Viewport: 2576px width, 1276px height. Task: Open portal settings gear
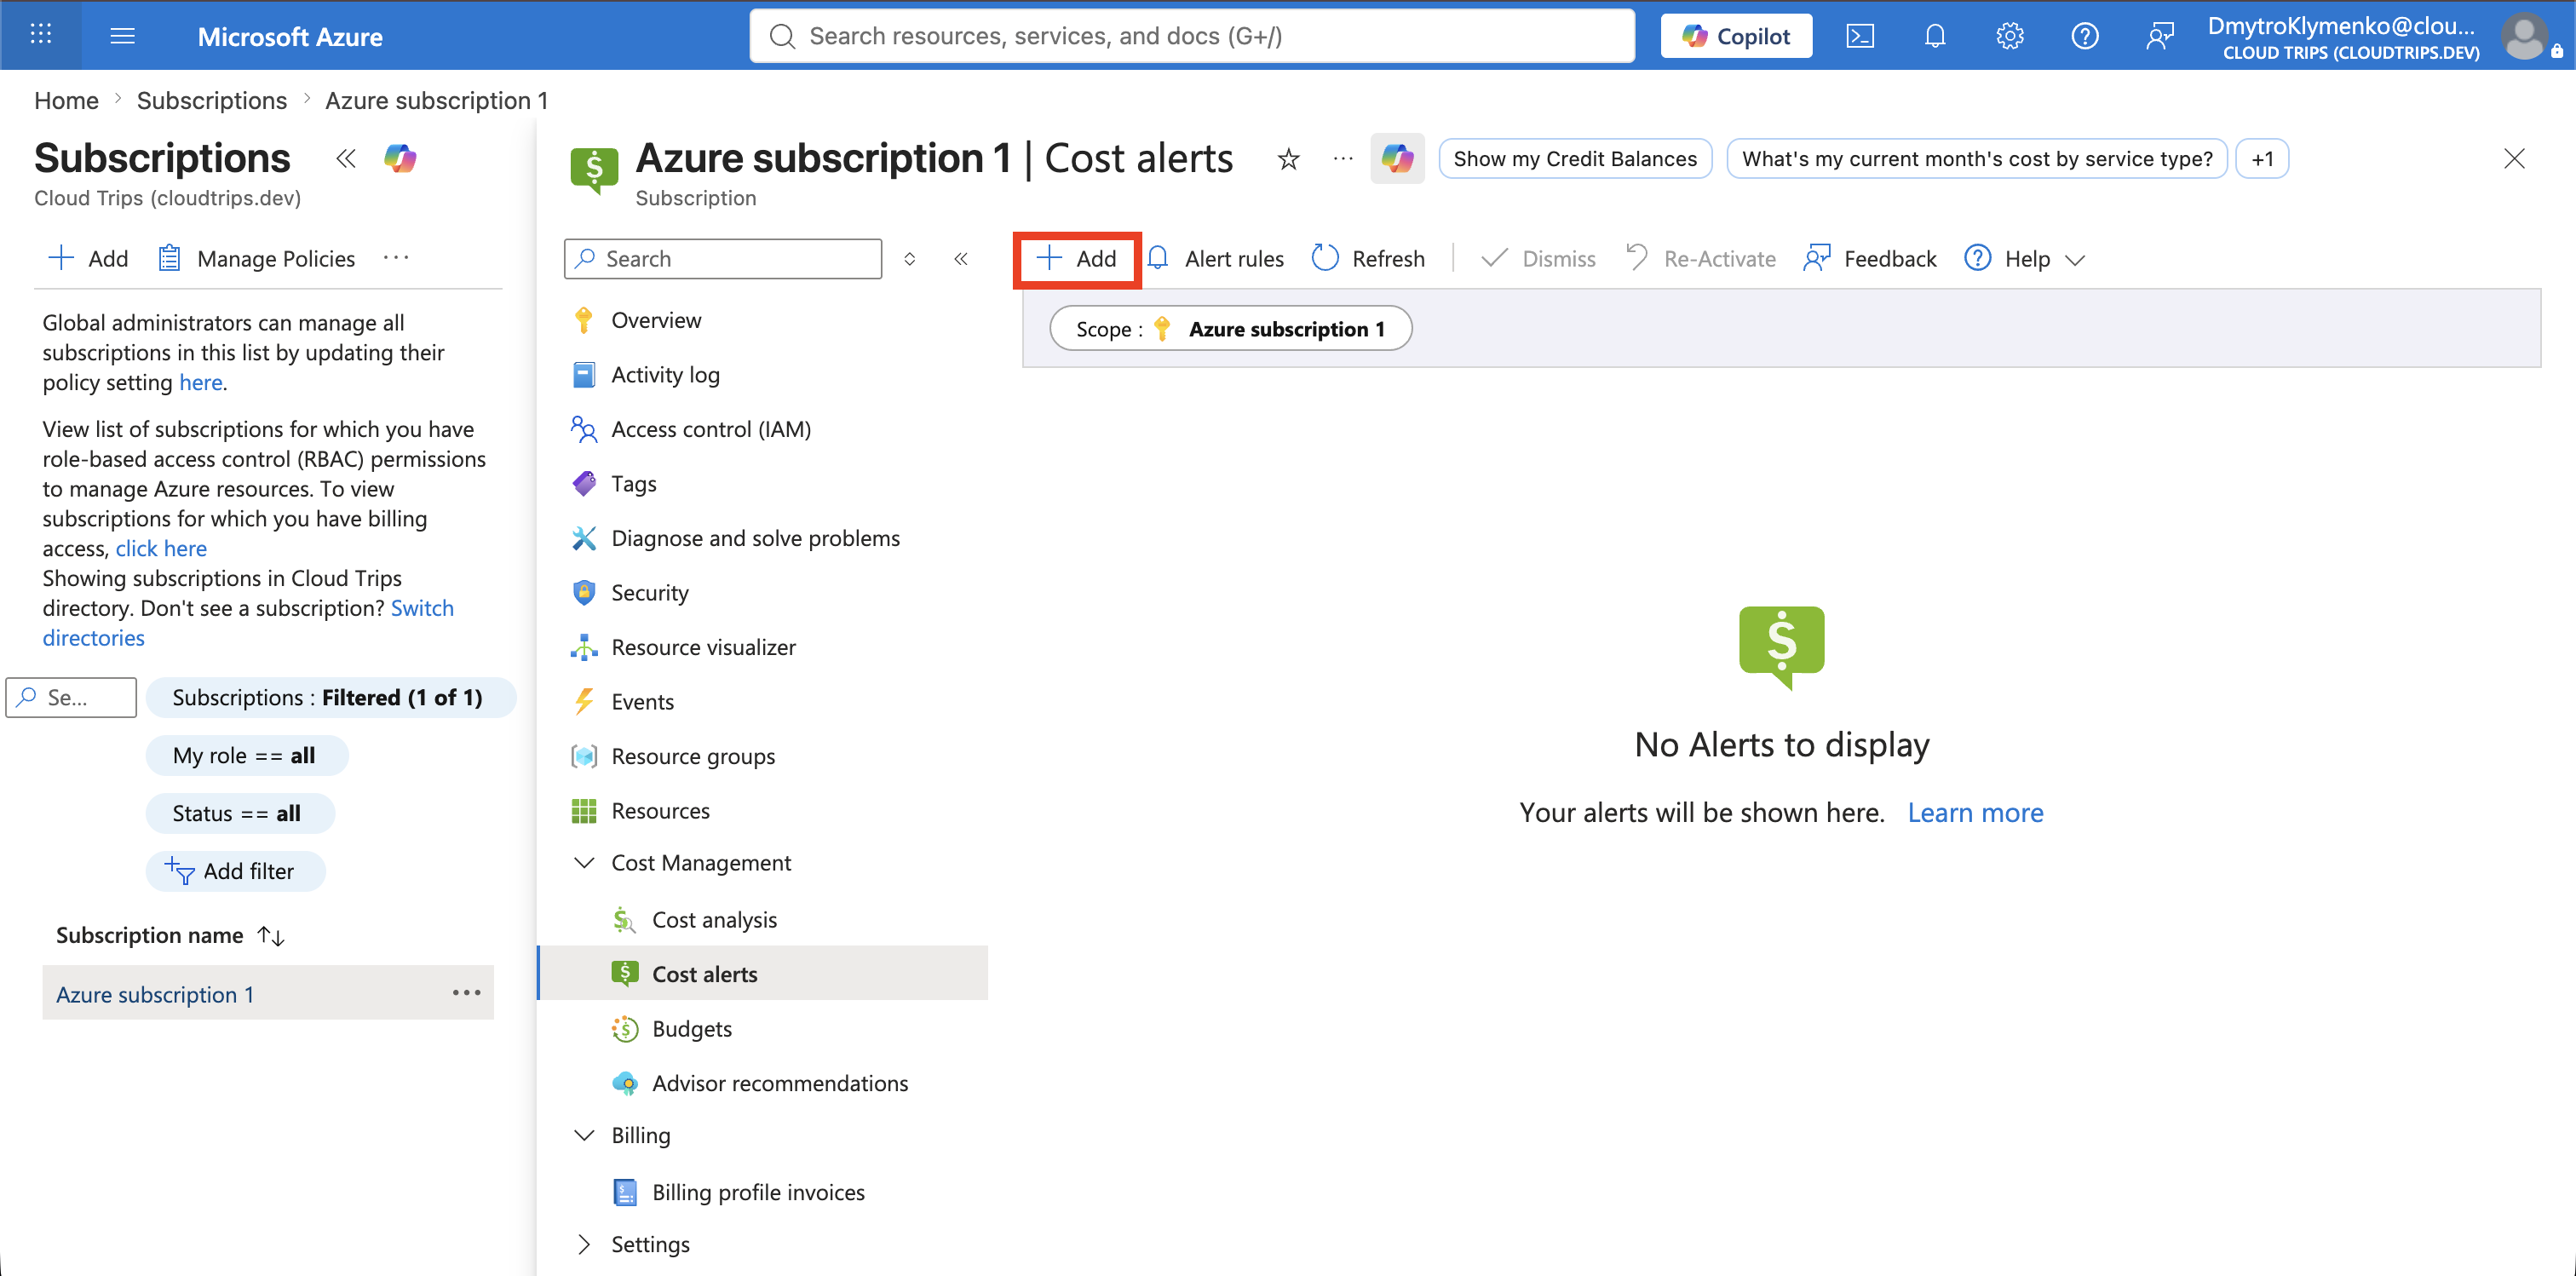click(2009, 36)
